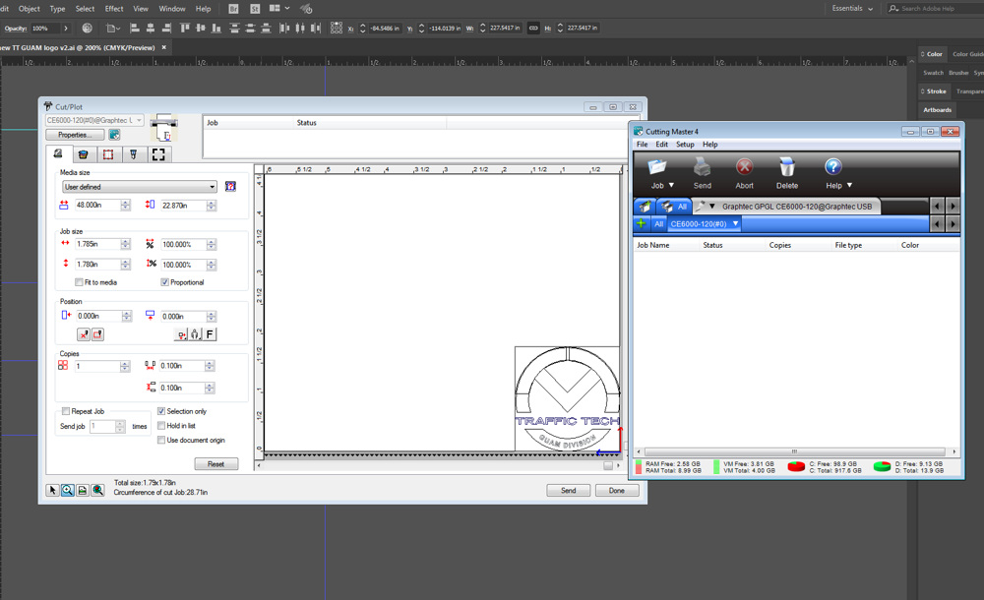Enable Use document origin checkbox
The height and width of the screenshot is (600, 984).
tap(161, 440)
